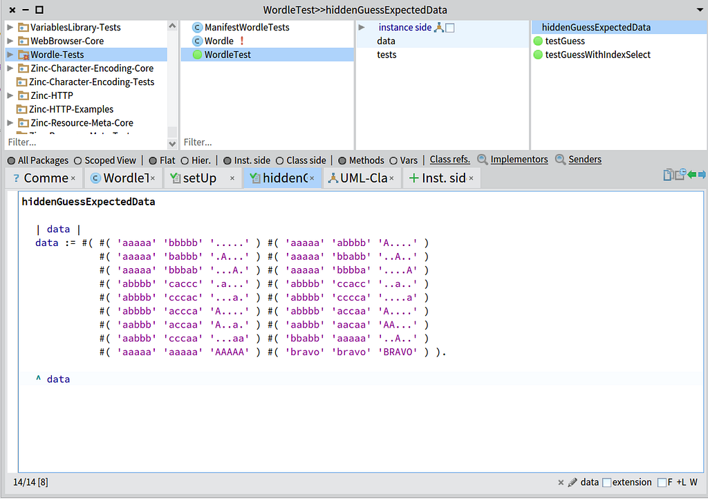Click the W label in the status bar

click(693, 482)
